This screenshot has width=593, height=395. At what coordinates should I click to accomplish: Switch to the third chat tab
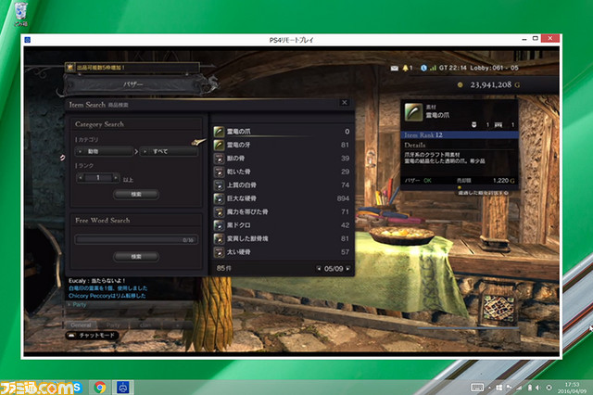coord(145,325)
